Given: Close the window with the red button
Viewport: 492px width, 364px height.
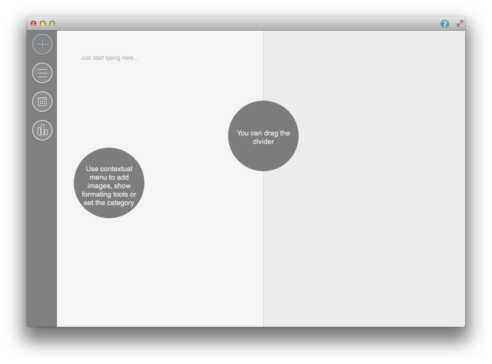Looking at the screenshot, I should [x=33, y=24].
